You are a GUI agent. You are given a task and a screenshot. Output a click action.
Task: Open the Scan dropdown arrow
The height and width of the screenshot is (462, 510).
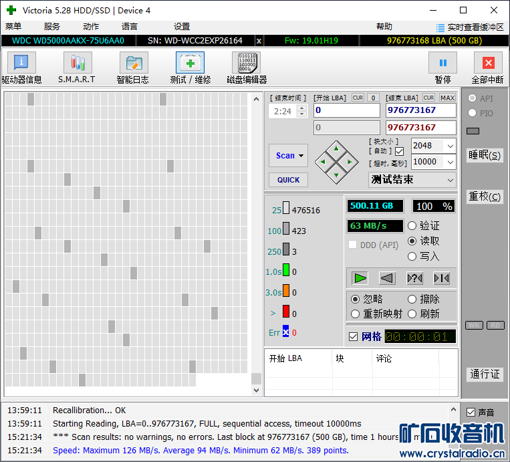pyautogui.click(x=301, y=156)
